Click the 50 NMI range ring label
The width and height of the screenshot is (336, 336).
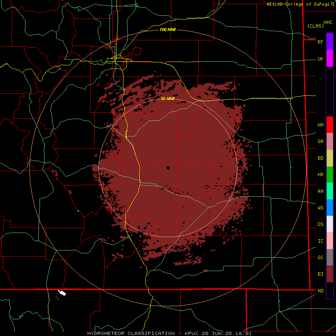(x=168, y=99)
